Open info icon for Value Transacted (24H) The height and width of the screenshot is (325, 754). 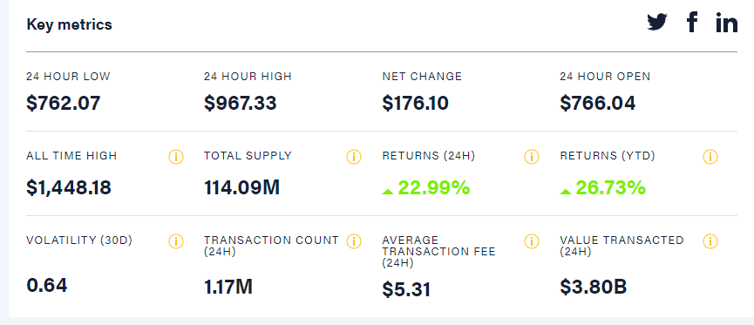tap(710, 241)
